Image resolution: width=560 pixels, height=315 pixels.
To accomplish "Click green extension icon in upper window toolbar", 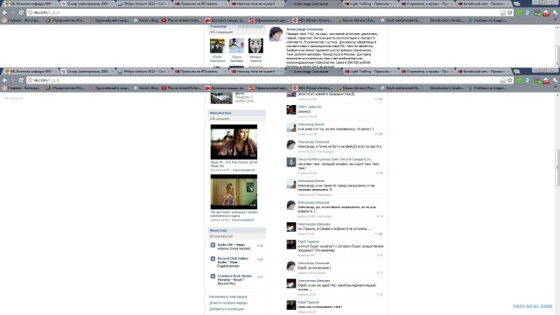I will coord(519,13).
